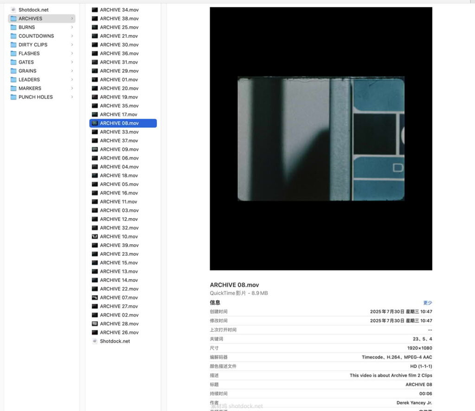Select ARCHIVE 23.mov file name
Screen dimensions: 475x411
point(119,254)
